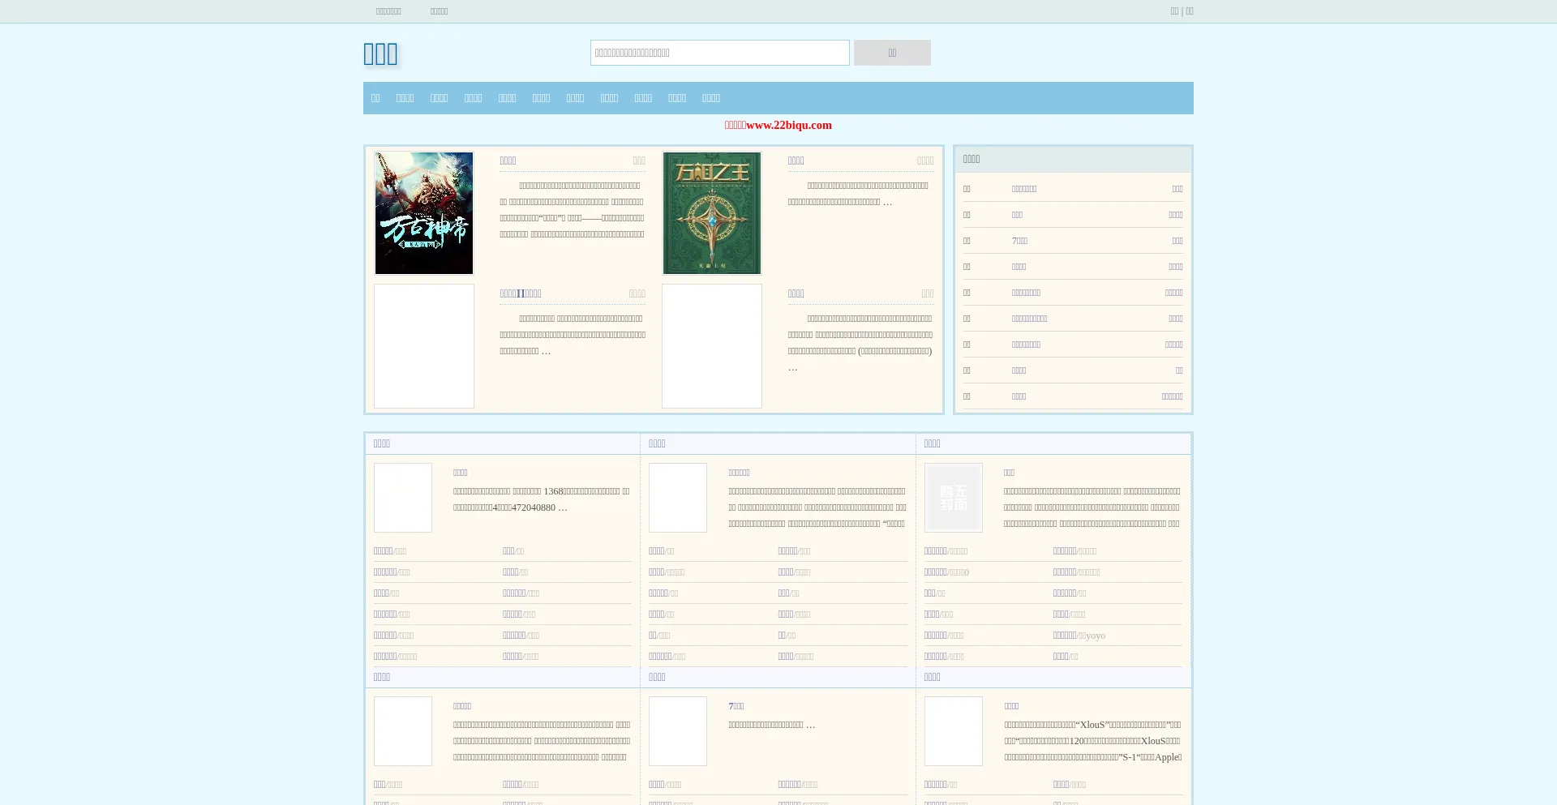
Task: Open the green 万相之王 book cover
Action: click(711, 213)
